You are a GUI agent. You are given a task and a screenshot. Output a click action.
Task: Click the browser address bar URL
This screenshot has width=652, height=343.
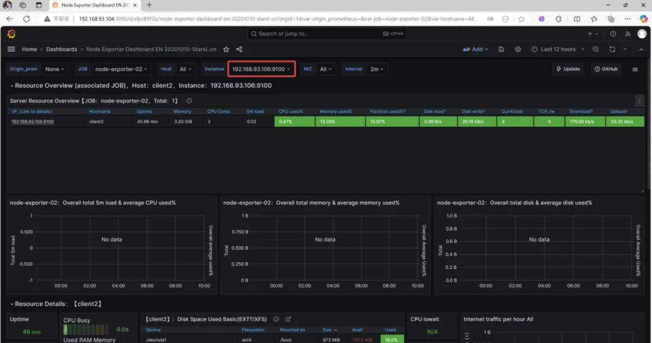point(278,19)
